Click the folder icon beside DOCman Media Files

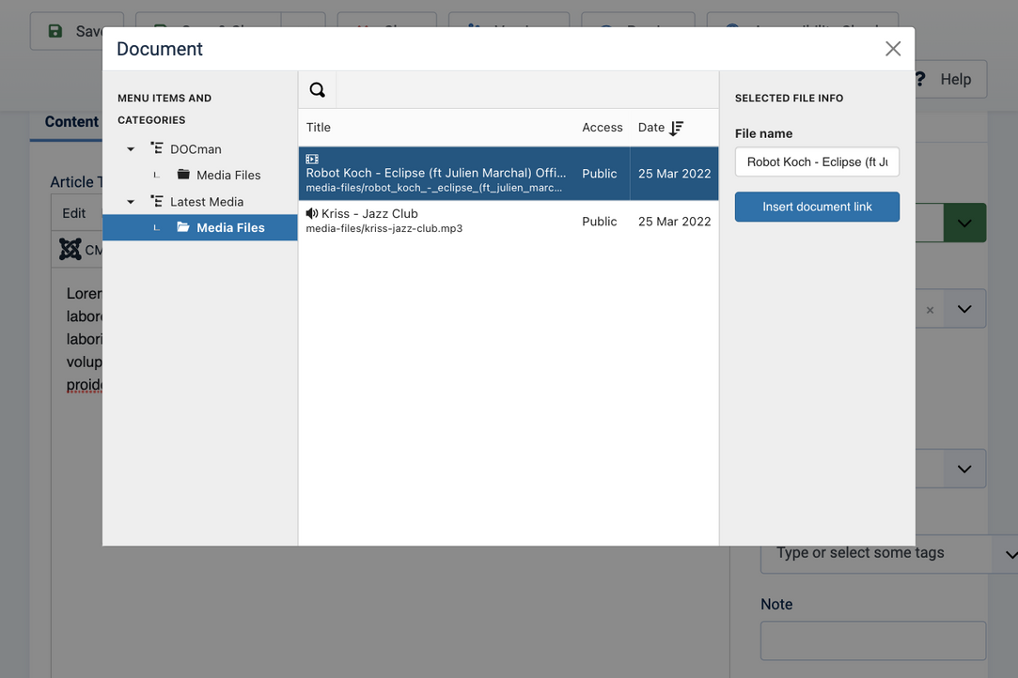[x=183, y=175]
